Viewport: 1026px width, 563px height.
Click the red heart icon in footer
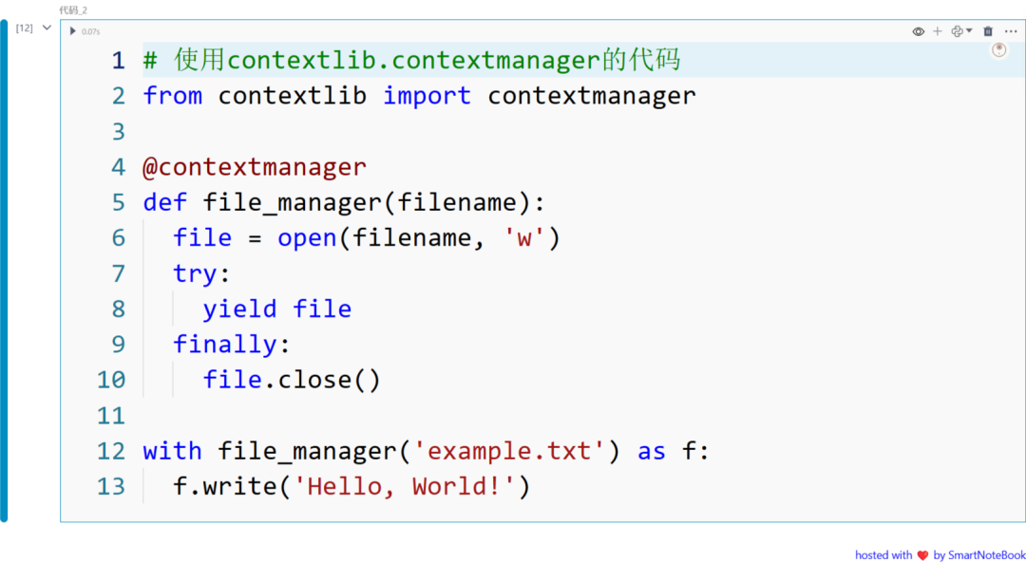point(922,555)
